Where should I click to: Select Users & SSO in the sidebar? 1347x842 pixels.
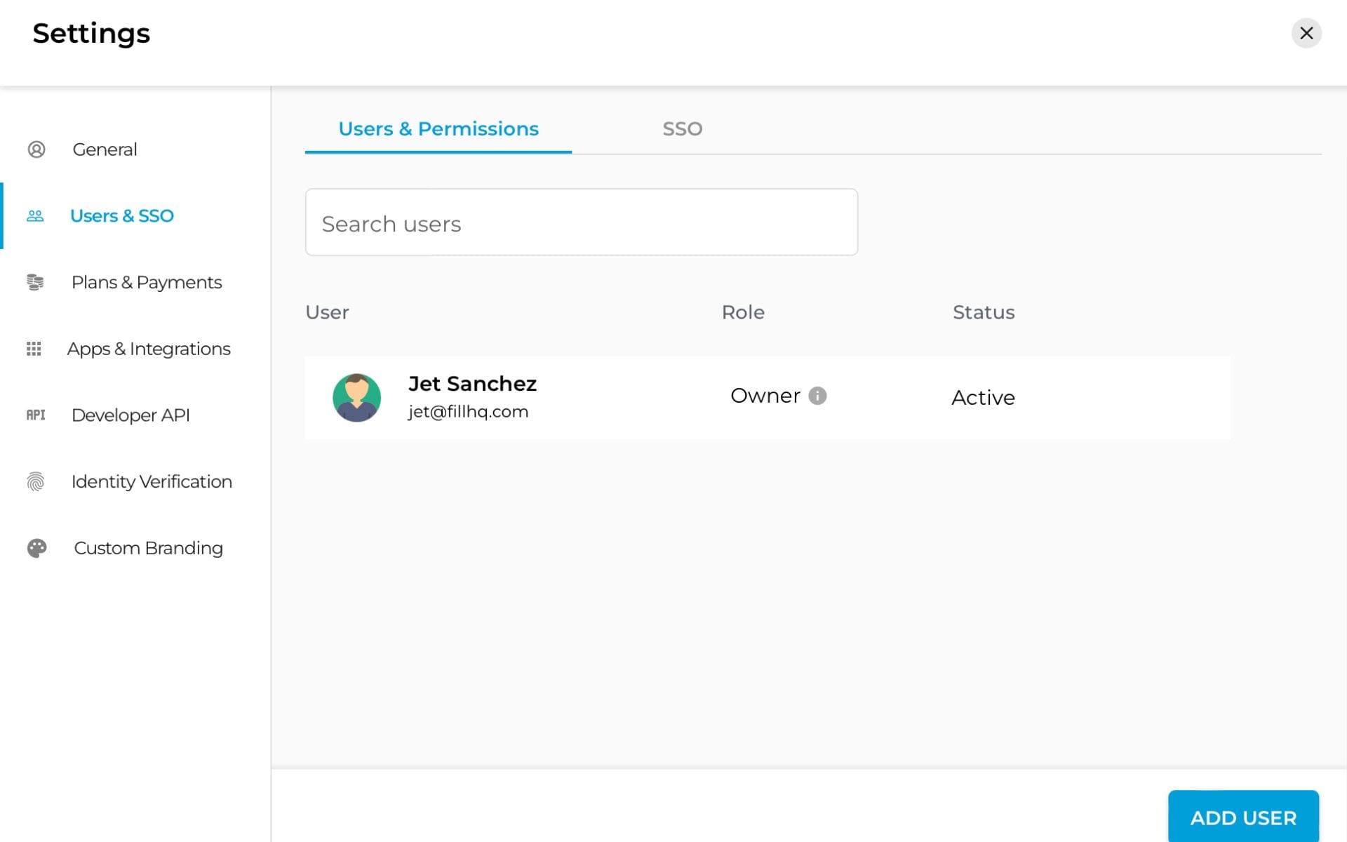click(x=122, y=216)
